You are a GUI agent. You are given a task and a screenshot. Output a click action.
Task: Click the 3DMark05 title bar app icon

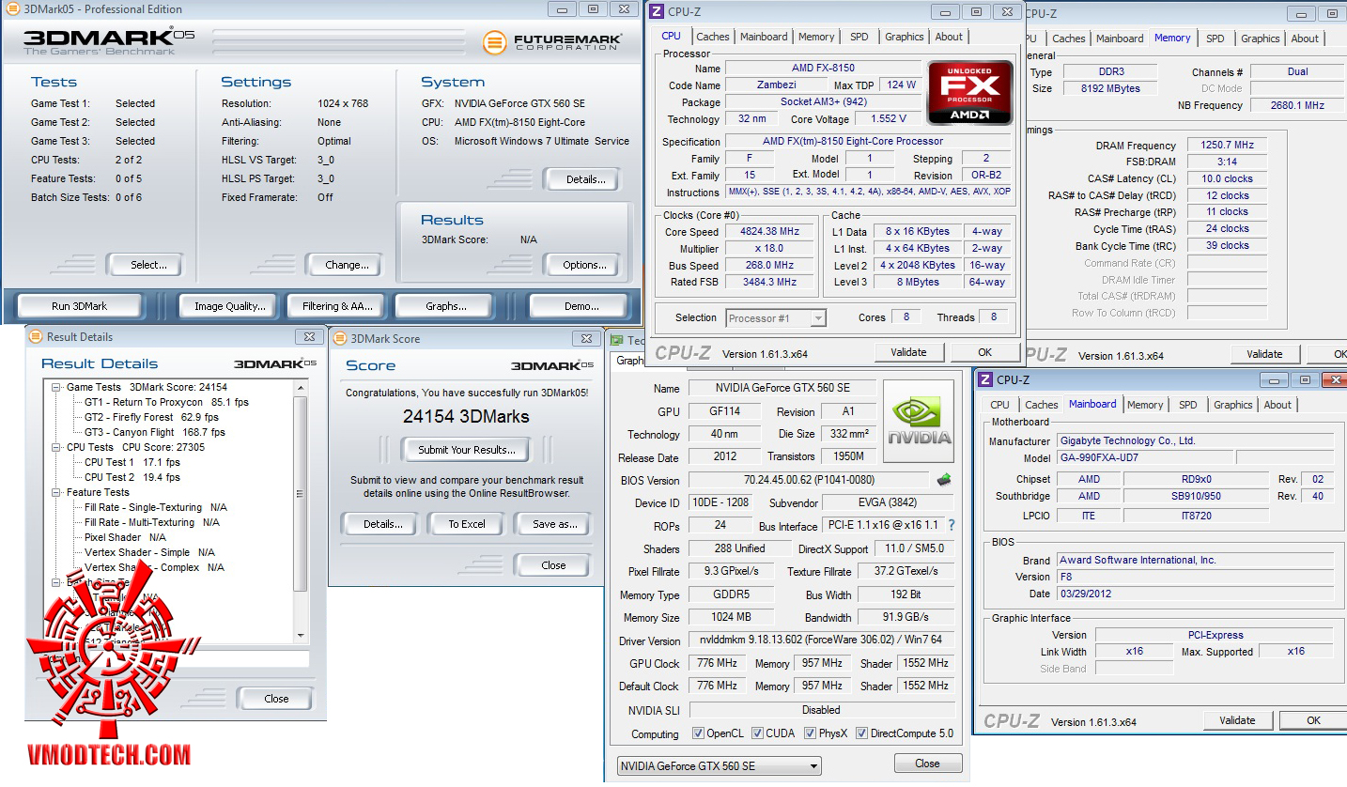click(x=13, y=9)
